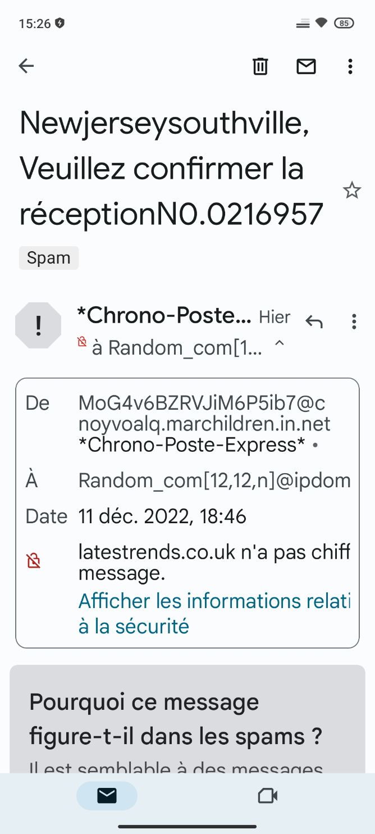Reply to the Chrono-Poste message
Screen dimensions: 375x834
coord(314,321)
